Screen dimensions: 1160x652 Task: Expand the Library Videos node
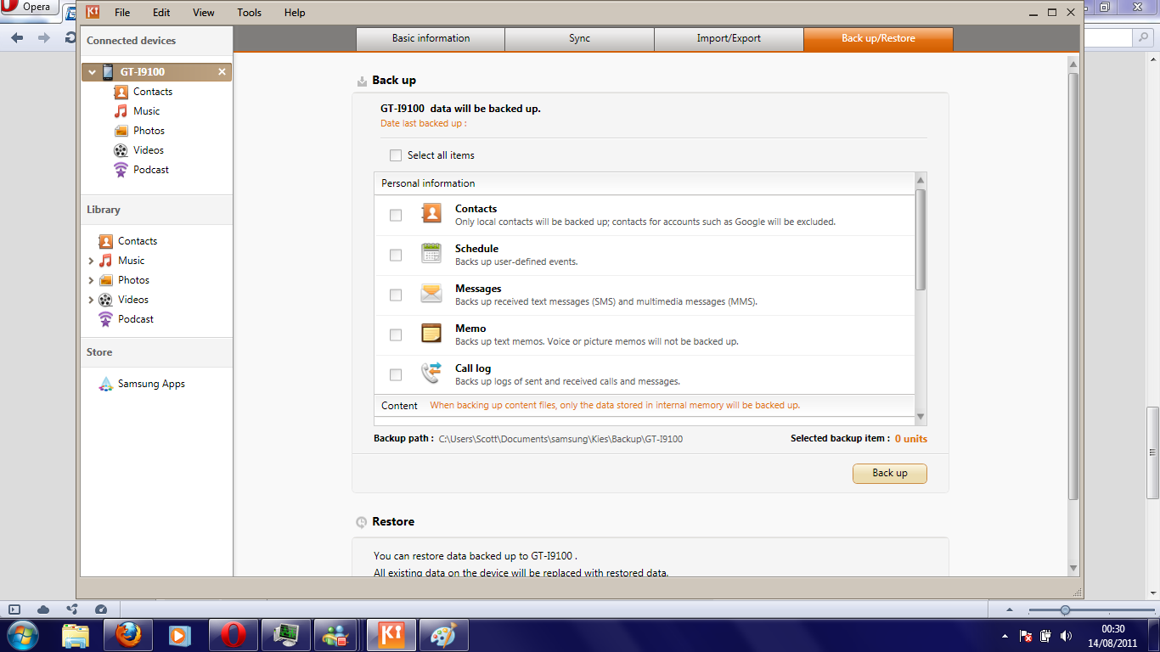click(91, 300)
